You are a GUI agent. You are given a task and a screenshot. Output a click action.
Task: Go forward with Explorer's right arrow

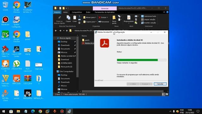click(60, 31)
